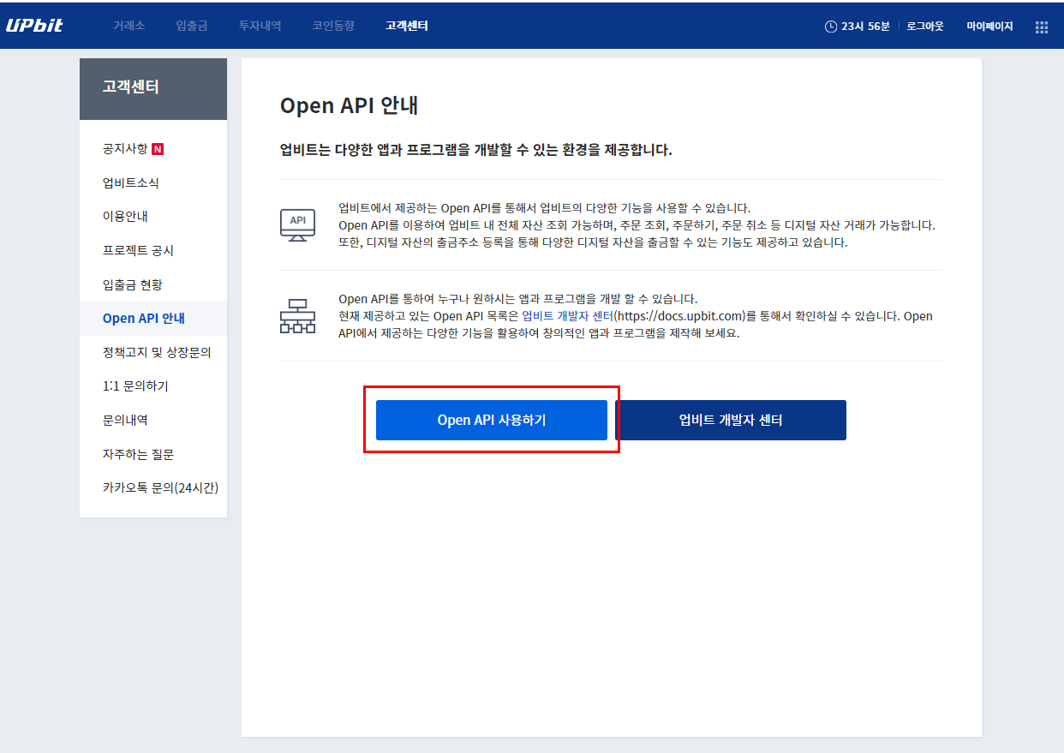This screenshot has height=753, width=1064.
Task: Click the network hierarchy diagram icon
Action: tap(297, 316)
